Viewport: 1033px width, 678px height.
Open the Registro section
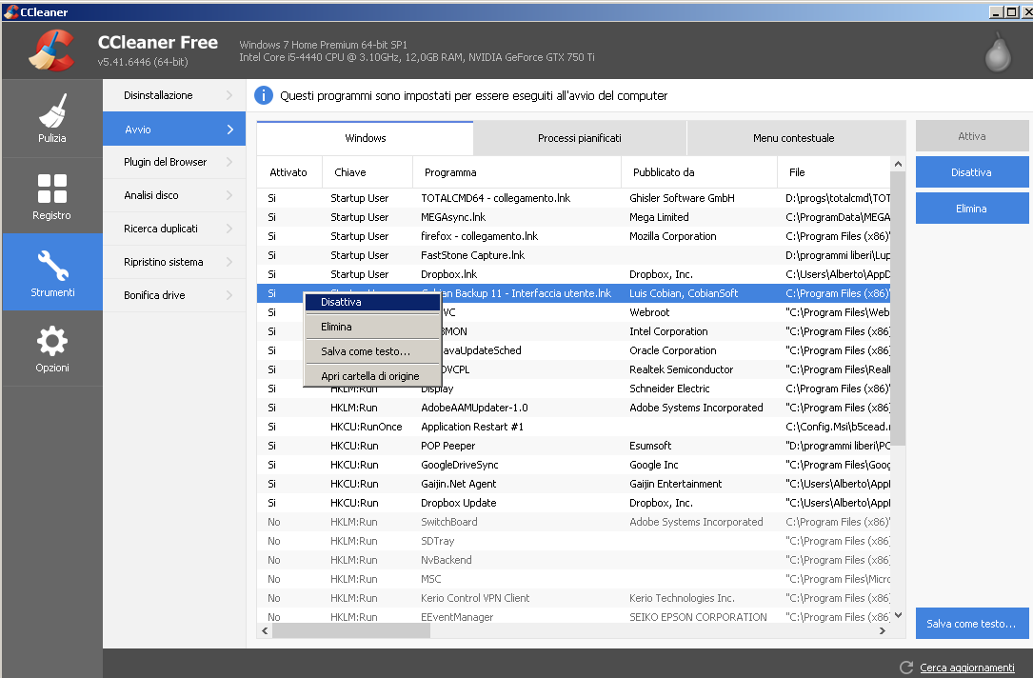click(x=52, y=196)
